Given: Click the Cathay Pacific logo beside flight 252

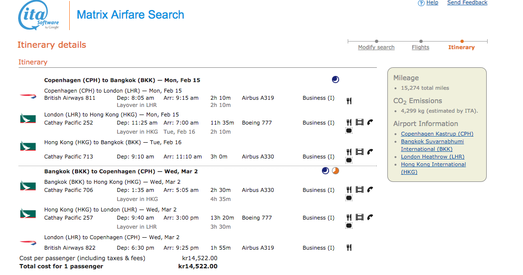Looking at the screenshot, I should (x=28, y=118).
